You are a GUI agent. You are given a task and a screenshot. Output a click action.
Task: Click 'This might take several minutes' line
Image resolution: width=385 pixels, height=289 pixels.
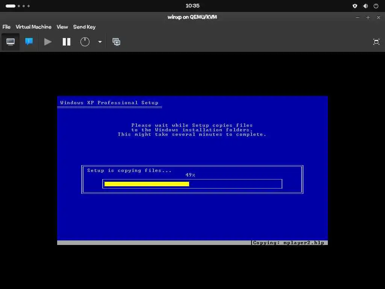click(x=192, y=134)
